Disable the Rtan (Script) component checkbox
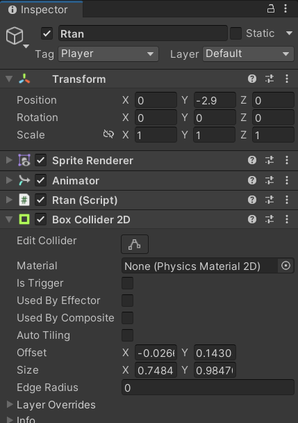Screen dimensions: 298x423 (x=41, y=200)
